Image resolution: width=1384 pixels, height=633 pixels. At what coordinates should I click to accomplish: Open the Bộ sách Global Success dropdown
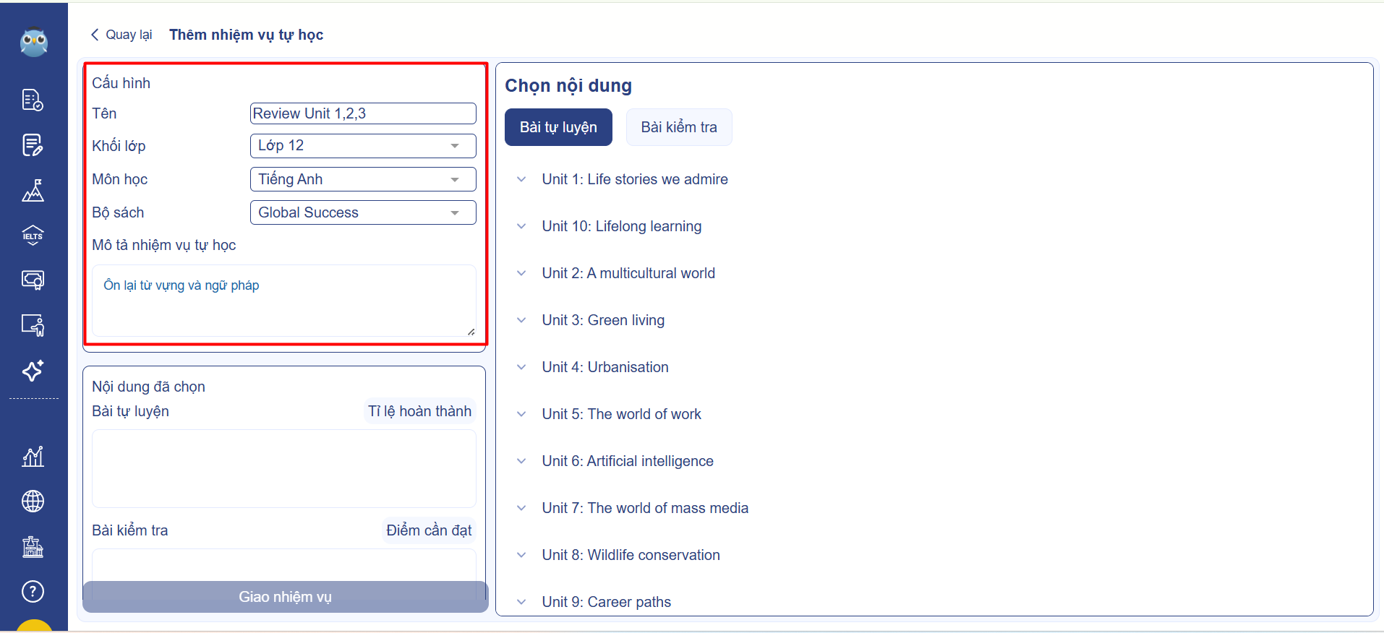pyautogui.click(x=362, y=212)
